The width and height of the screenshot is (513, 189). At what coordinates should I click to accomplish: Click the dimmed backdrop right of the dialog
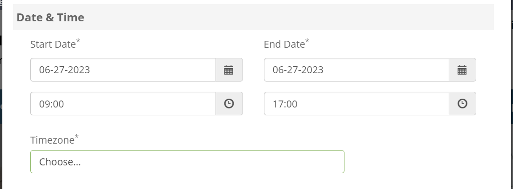511,93
